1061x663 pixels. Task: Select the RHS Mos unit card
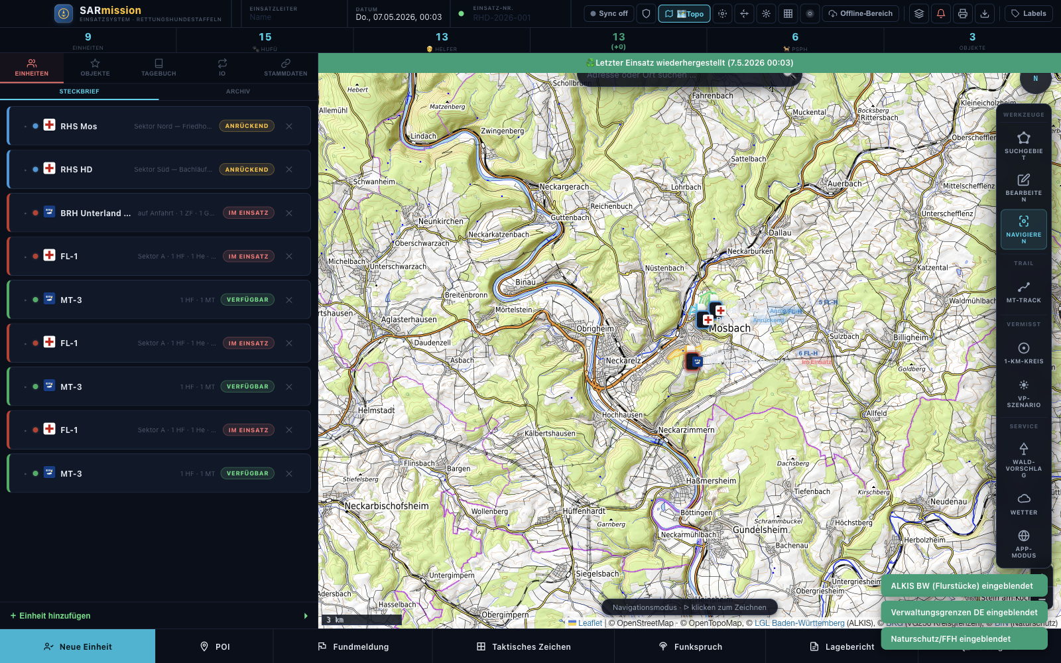click(159, 126)
